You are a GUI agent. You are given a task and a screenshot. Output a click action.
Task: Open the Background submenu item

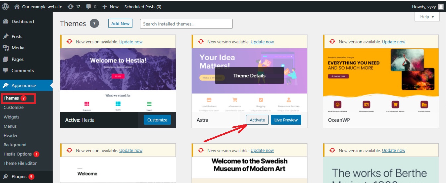tap(15, 145)
